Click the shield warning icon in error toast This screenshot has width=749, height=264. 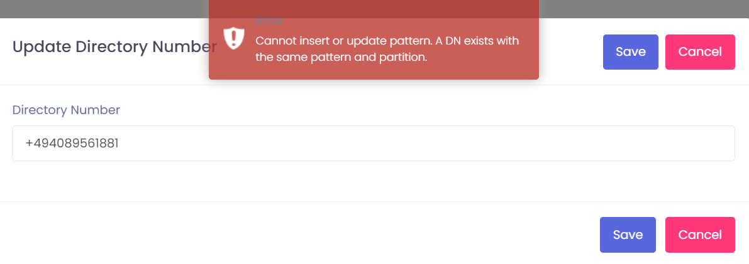[x=234, y=38]
